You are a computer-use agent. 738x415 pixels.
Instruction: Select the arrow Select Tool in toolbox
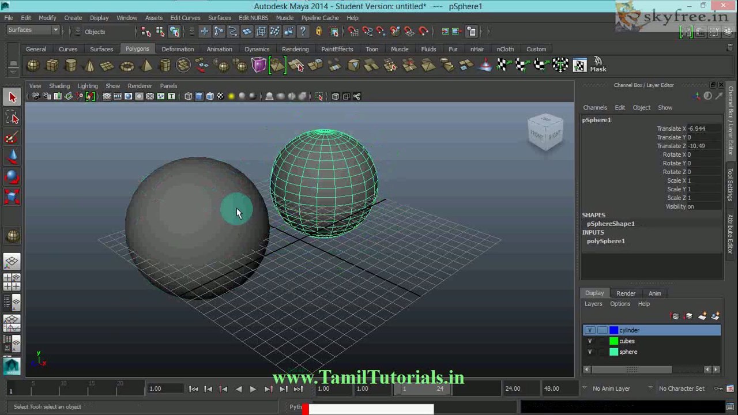(x=12, y=97)
